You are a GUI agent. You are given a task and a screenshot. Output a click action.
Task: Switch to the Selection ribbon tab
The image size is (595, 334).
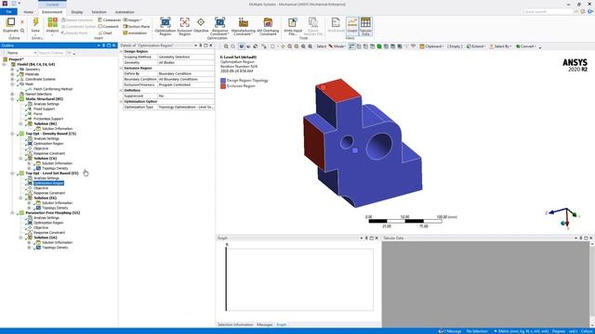pos(99,12)
